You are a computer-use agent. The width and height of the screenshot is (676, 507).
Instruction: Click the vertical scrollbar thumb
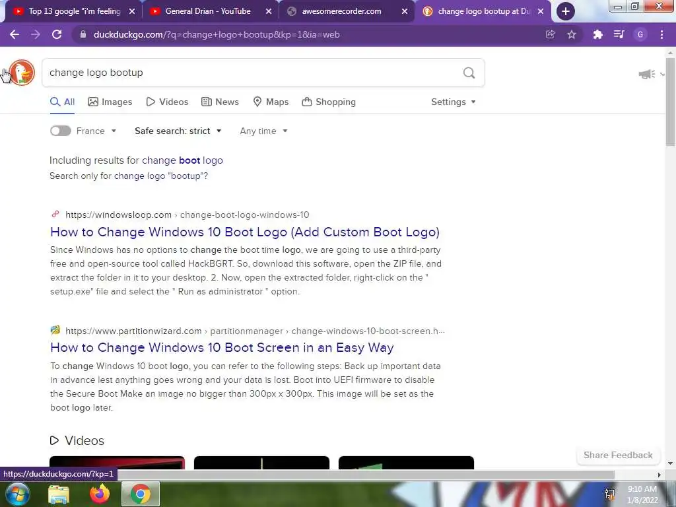tap(670, 101)
